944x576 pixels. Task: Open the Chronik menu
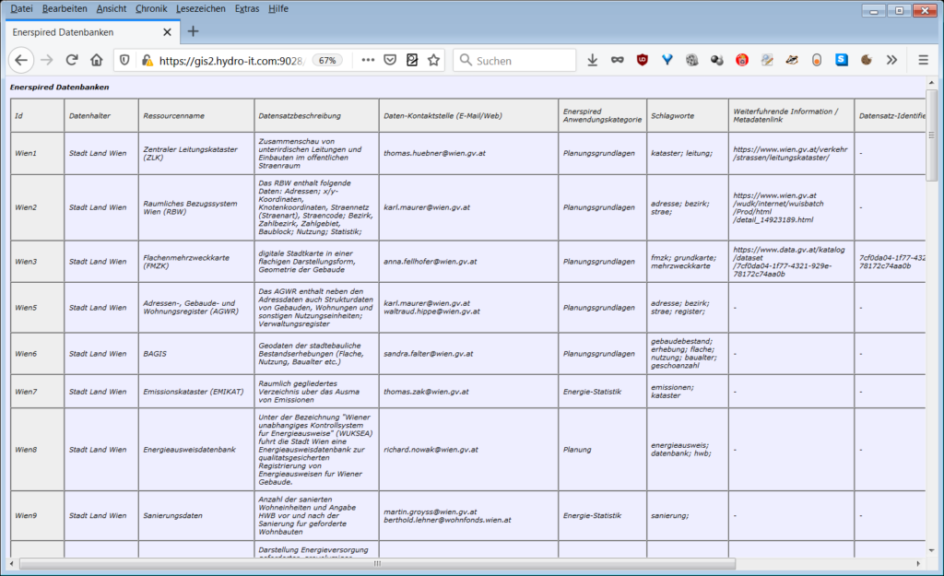click(x=151, y=8)
